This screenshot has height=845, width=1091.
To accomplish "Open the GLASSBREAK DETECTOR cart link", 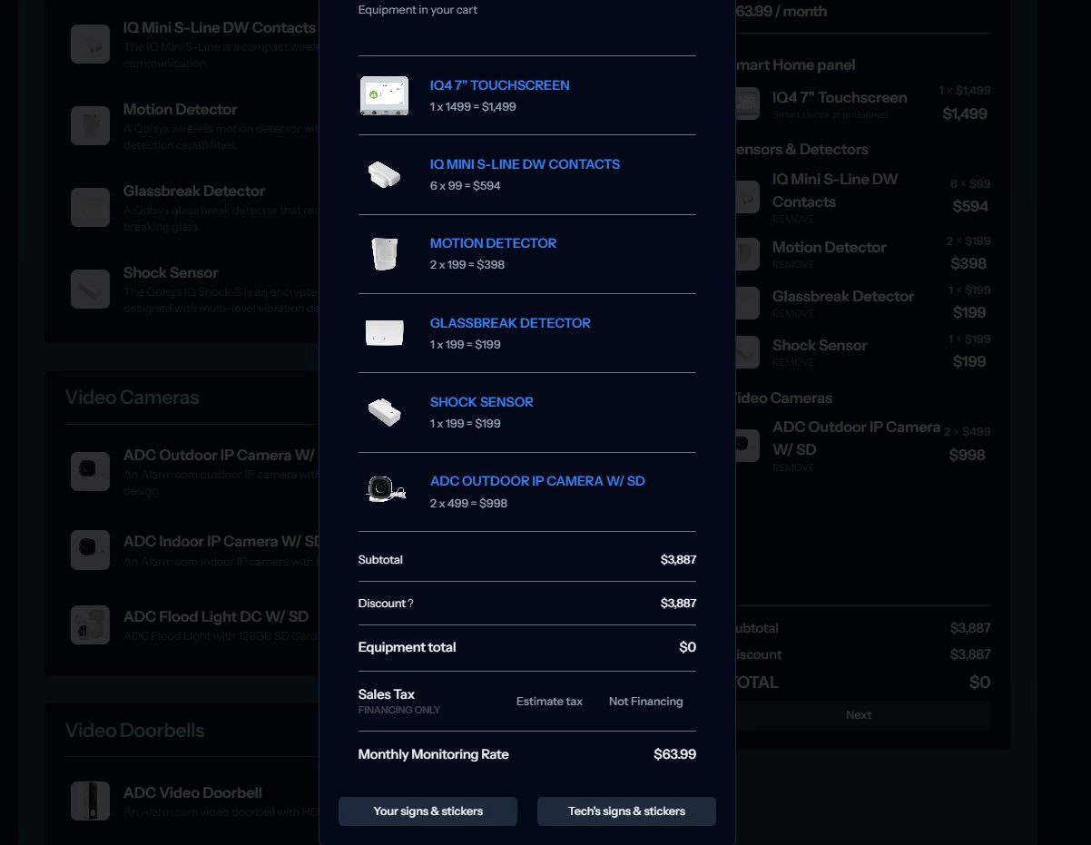I will (510, 323).
